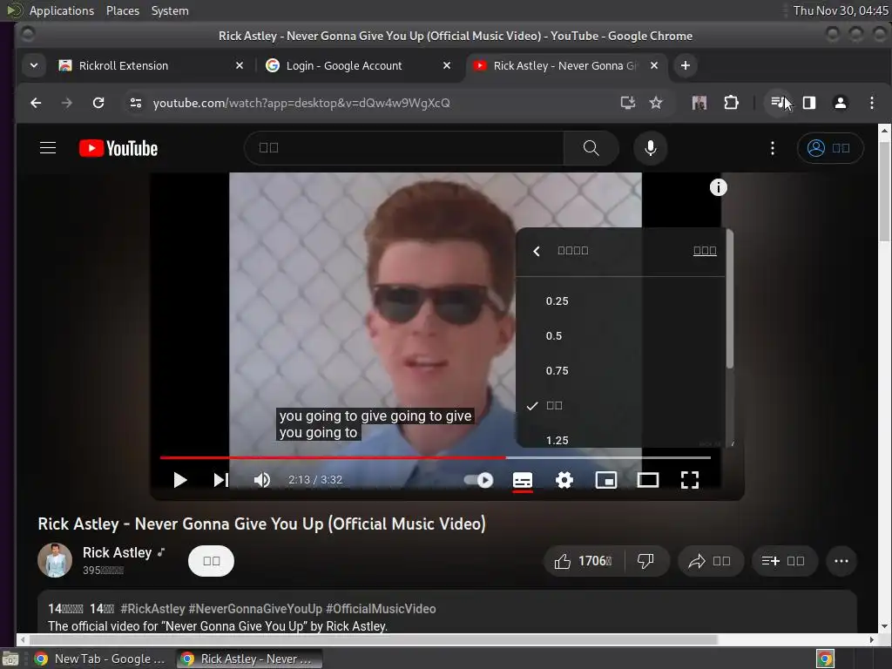Go back from playback speed menu
Viewport: 892px width, 669px height.
click(x=536, y=251)
